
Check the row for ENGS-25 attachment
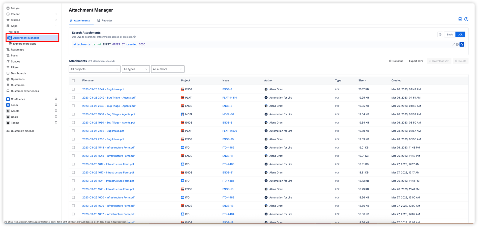[73, 139]
